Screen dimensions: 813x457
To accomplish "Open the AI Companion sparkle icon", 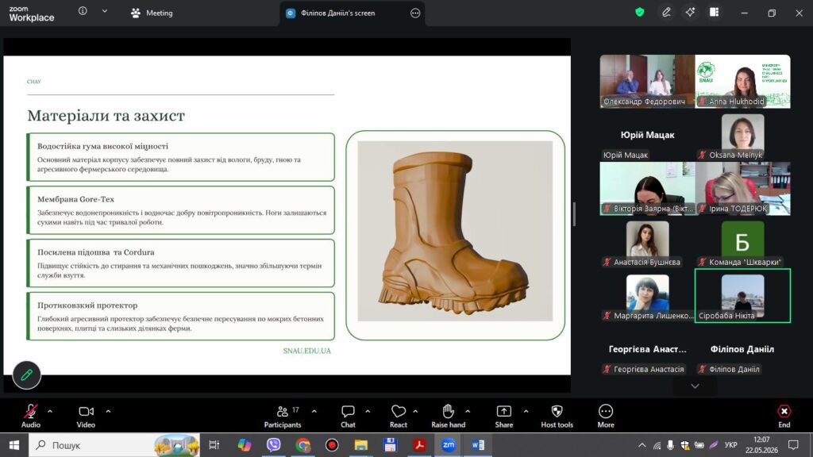I will [x=690, y=12].
